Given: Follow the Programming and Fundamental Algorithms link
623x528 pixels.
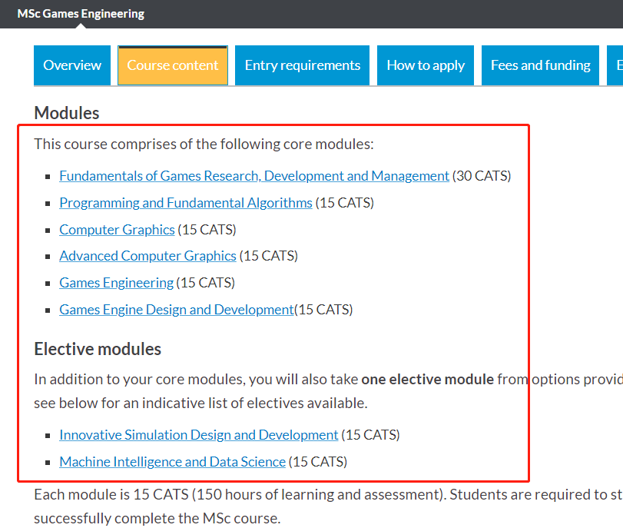Looking at the screenshot, I should [186, 203].
